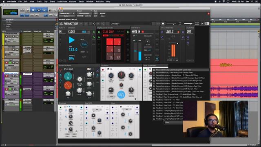Switch CLOCK source to INT

point(84,32)
